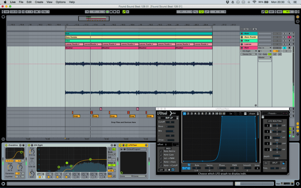Open macOS Spotlight search
The image size is (301, 188).
pos(289,2)
